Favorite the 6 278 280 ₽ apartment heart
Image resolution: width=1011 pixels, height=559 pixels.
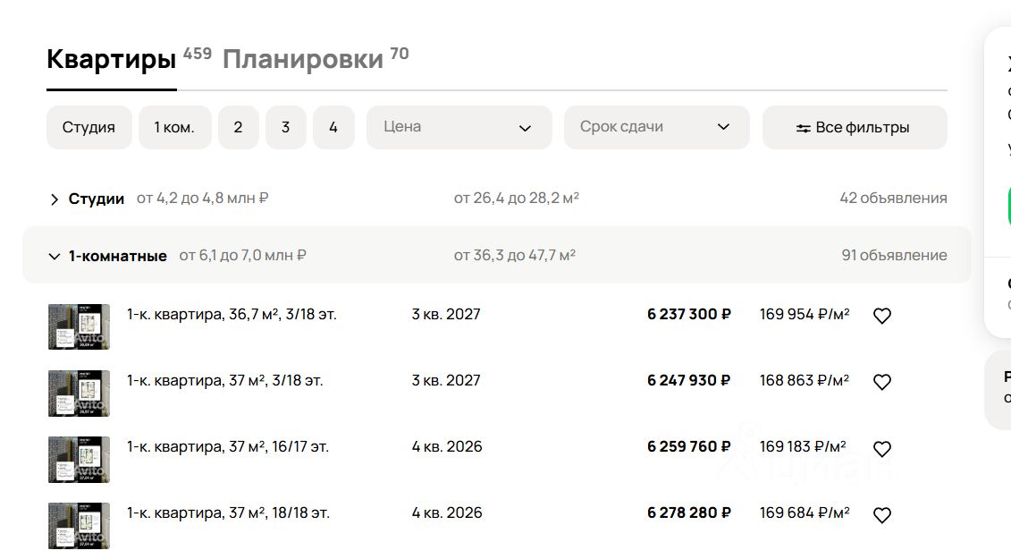point(881,515)
